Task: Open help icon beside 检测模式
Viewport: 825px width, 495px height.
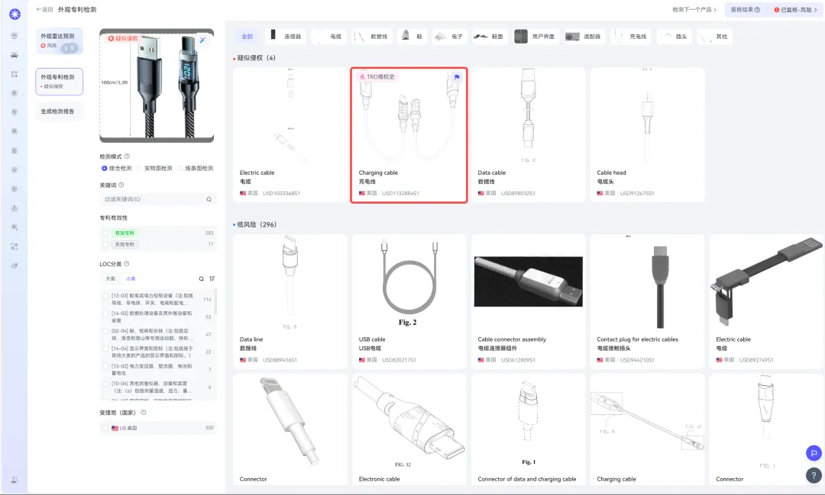Action: (x=127, y=156)
